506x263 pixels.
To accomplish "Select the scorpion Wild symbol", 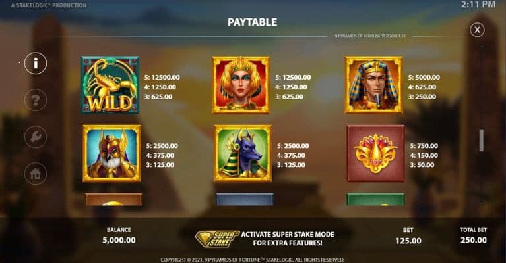I will pos(110,85).
